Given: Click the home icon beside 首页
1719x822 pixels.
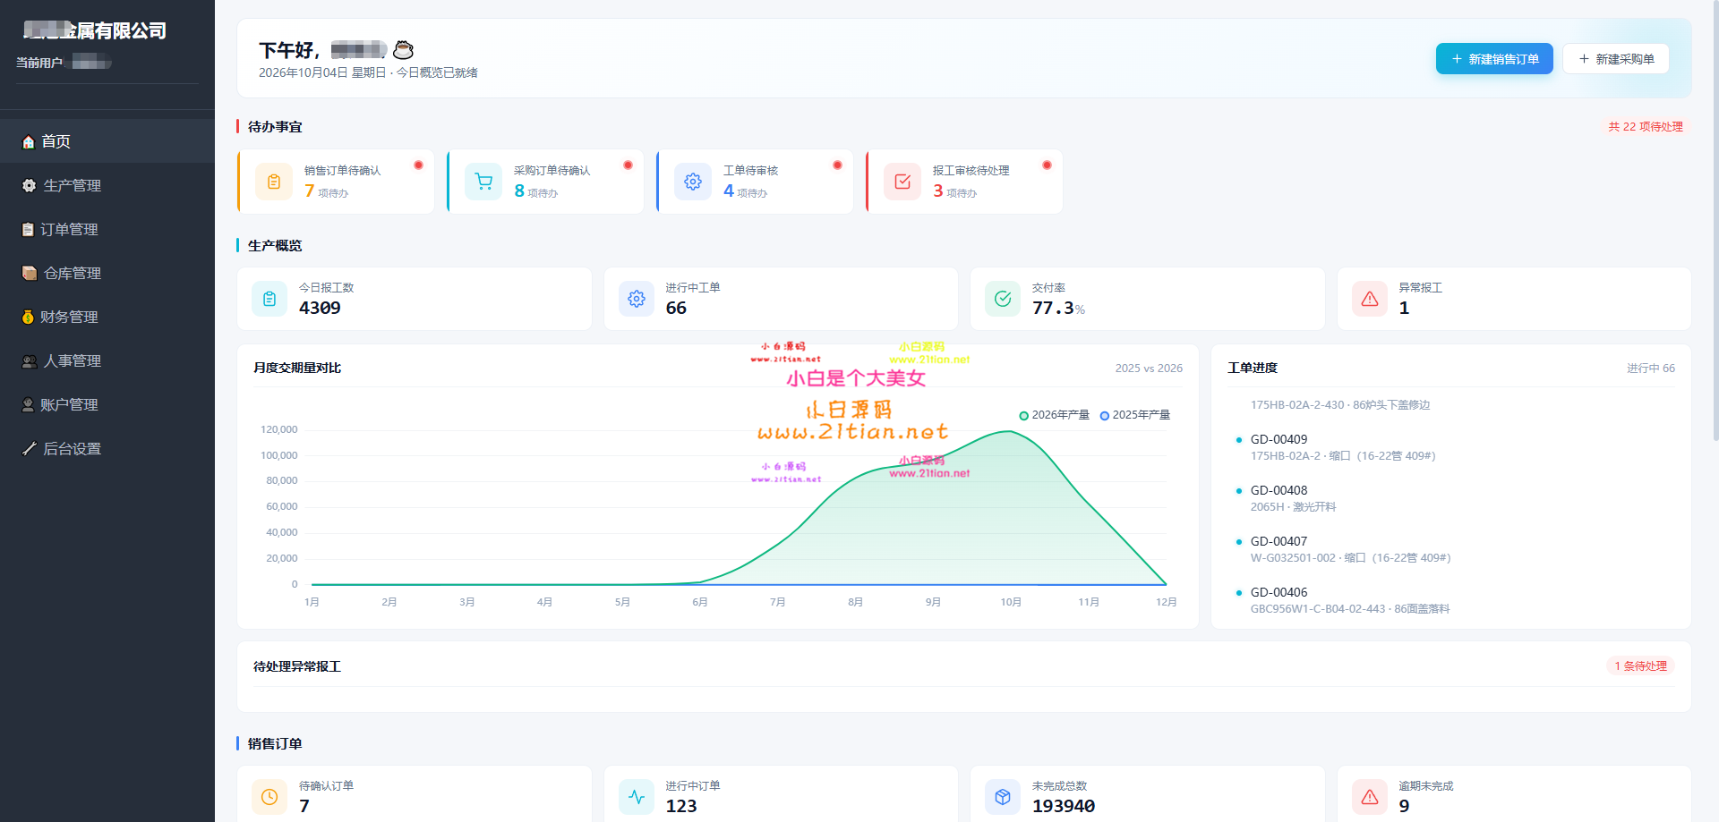Looking at the screenshot, I should 29,141.
